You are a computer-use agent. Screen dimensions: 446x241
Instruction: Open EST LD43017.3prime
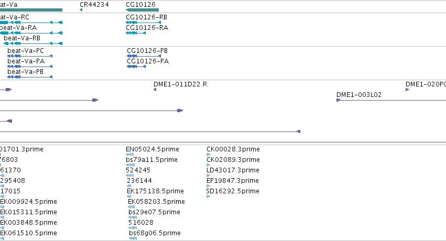[x=233, y=170]
